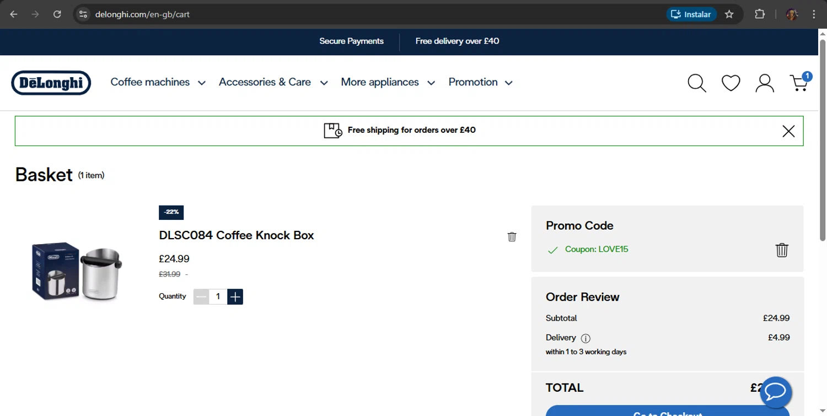Open the account profile icon
827x416 pixels.
(765, 83)
